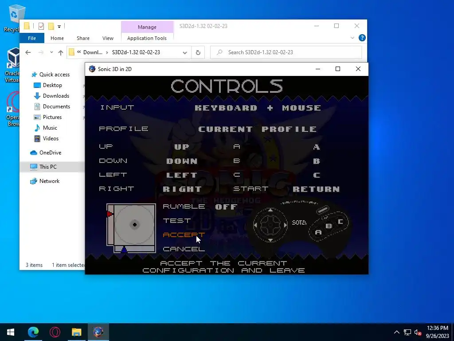Viewport: 454px width, 341px height.
Task: Select the Manage contextual tab
Action: [x=147, y=27]
